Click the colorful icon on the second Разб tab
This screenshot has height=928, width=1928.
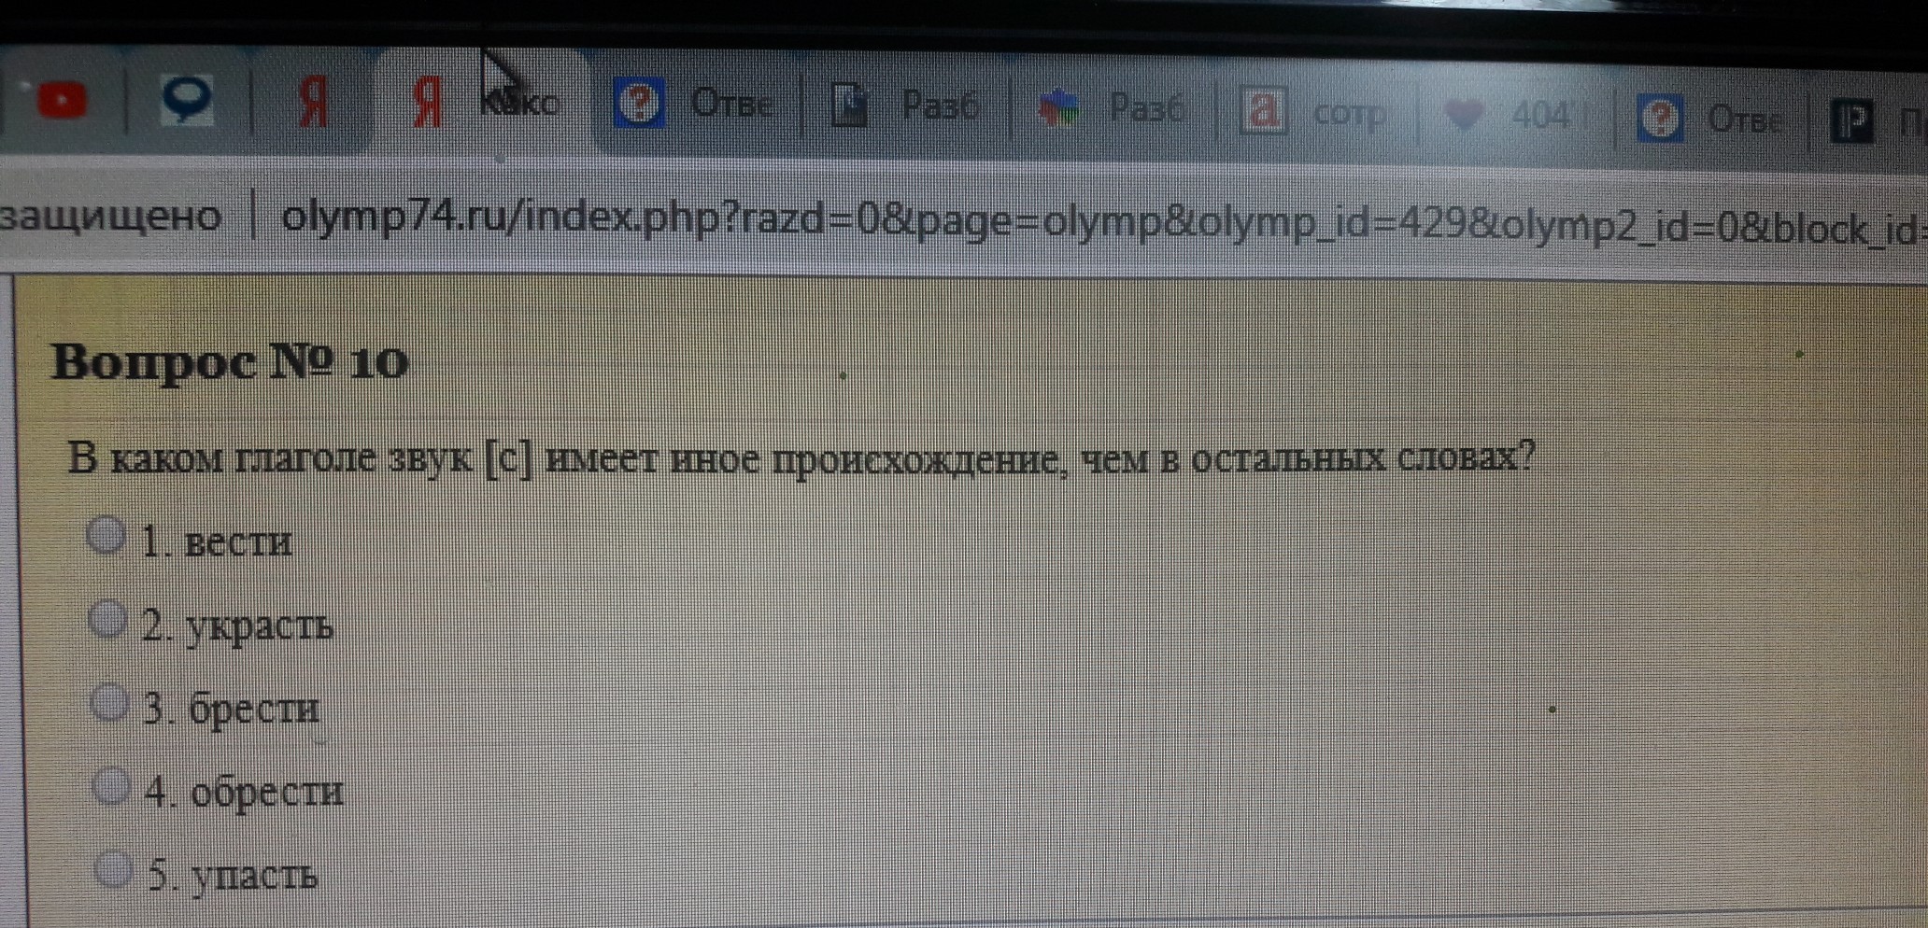click(1058, 108)
